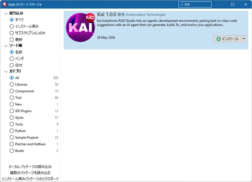Viewport: 252px width, 182px height.
Task: Clear the KAI search with the X icon
Action: point(182,4)
